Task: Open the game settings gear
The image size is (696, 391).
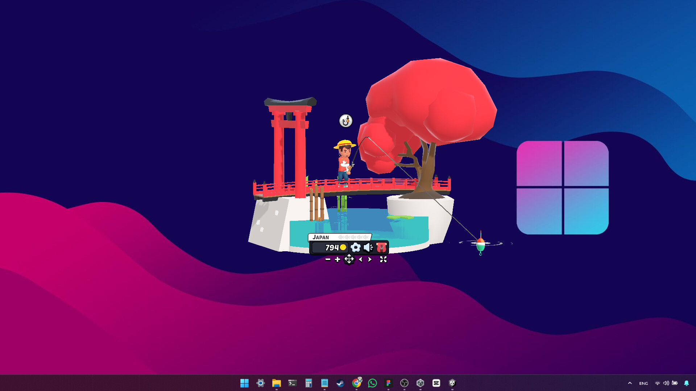Action: [x=356, y=248]
